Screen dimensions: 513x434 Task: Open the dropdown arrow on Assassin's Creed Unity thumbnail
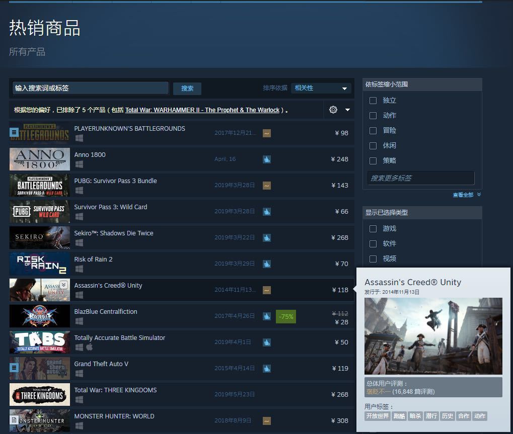[x=63, y=285]
